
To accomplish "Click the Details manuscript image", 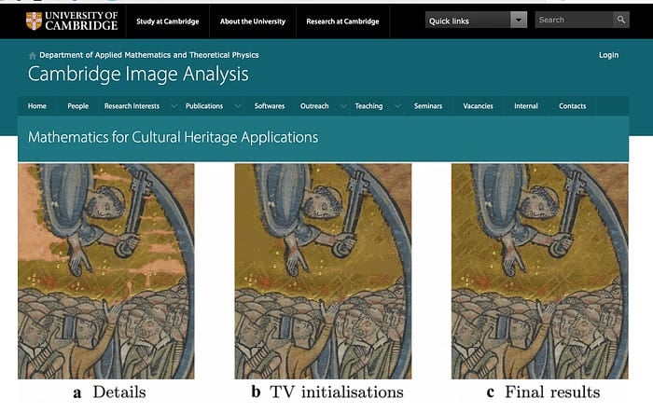I will tap(106, 271).
